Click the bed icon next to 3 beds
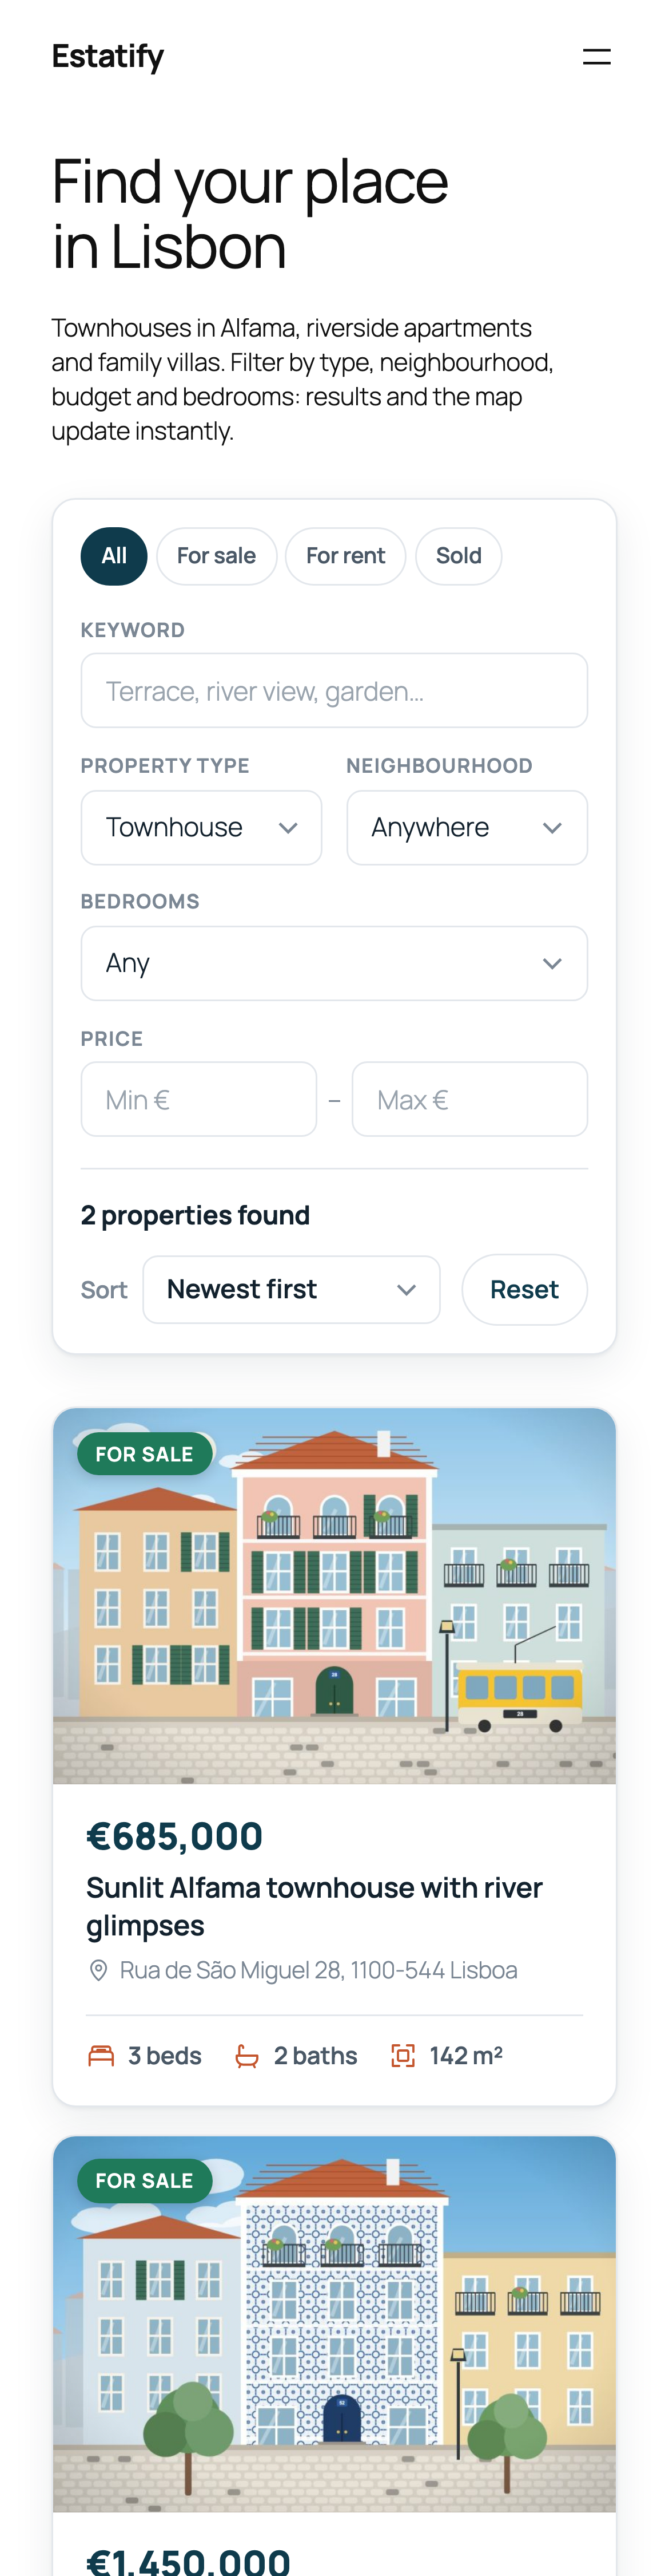This screenshot has height=2576, width=669. 101,2056
